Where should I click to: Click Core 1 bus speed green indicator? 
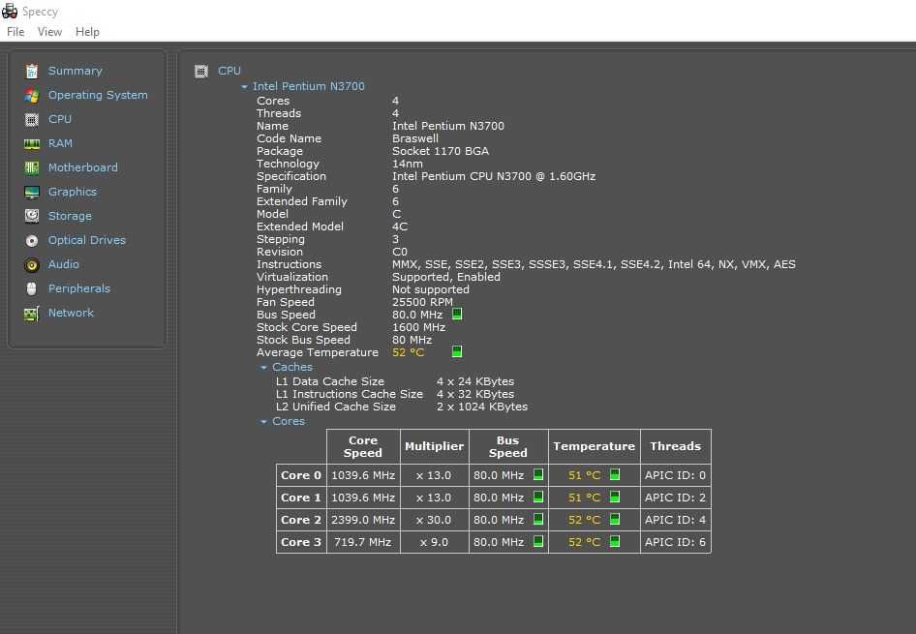[538, 497]
